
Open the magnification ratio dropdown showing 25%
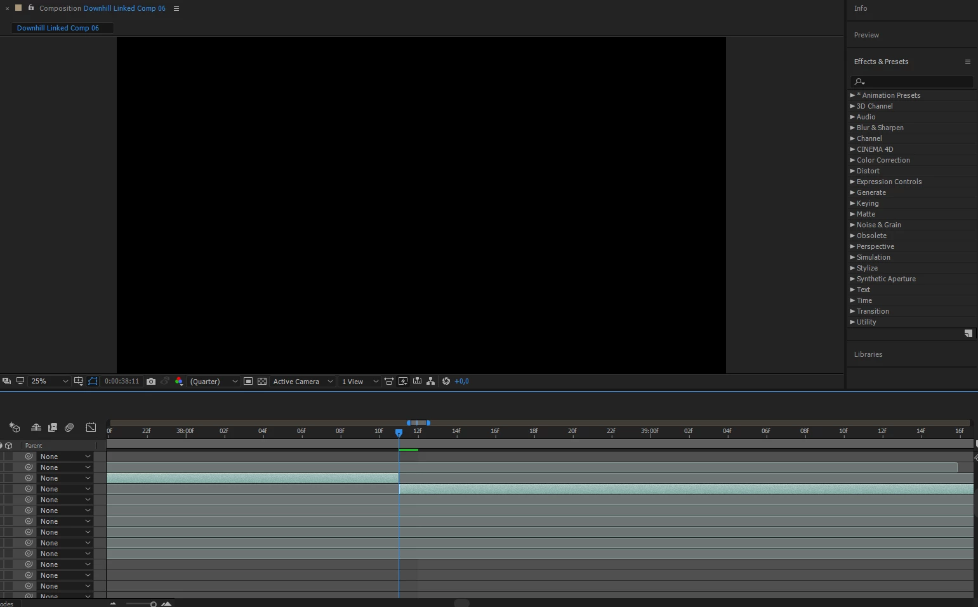(x=50, y=381)
